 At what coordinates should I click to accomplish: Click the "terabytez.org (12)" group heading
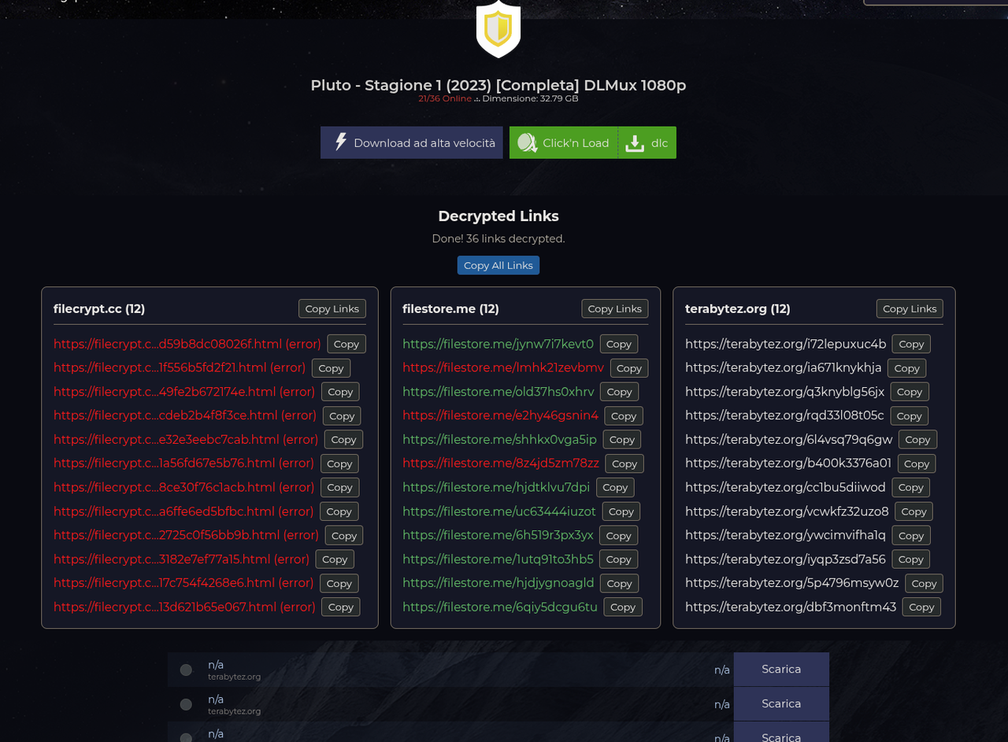click(x=738, y=308)
